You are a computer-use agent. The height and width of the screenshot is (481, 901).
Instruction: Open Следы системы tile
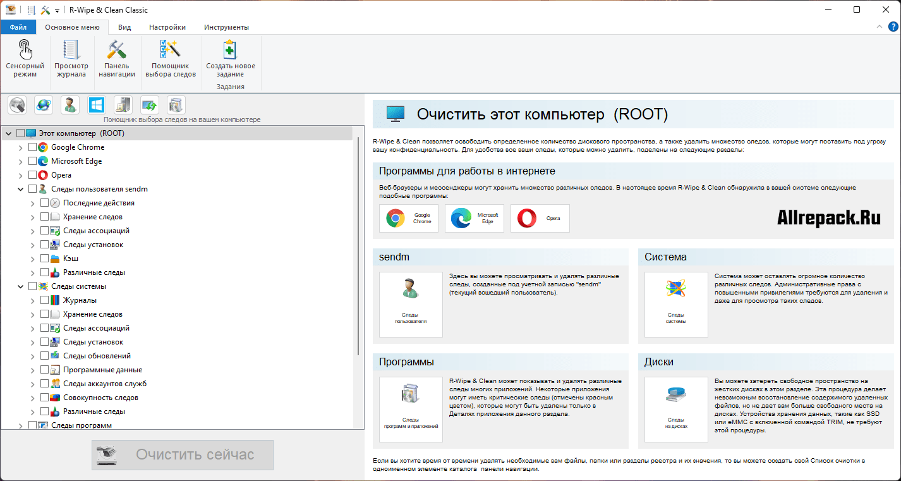[676, 305]
